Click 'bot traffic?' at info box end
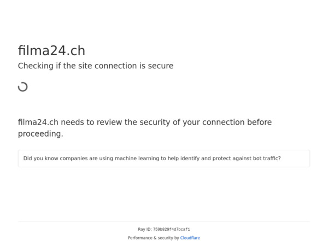The height and width of the screenshot is (246, 328). (267, 159)
